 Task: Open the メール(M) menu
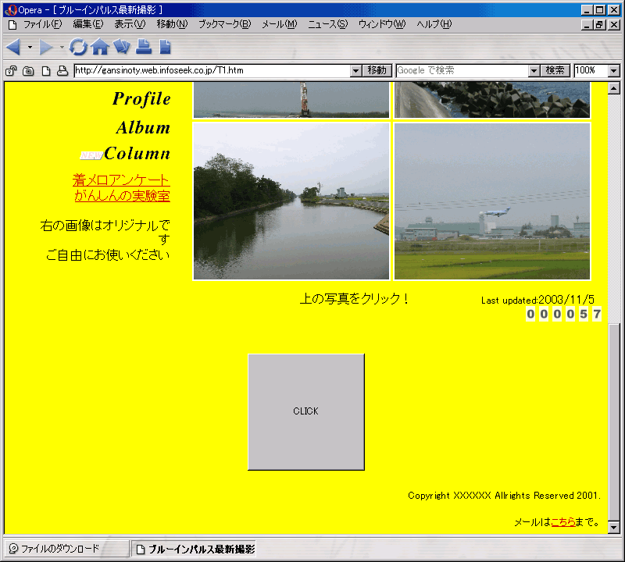point(280,24)
